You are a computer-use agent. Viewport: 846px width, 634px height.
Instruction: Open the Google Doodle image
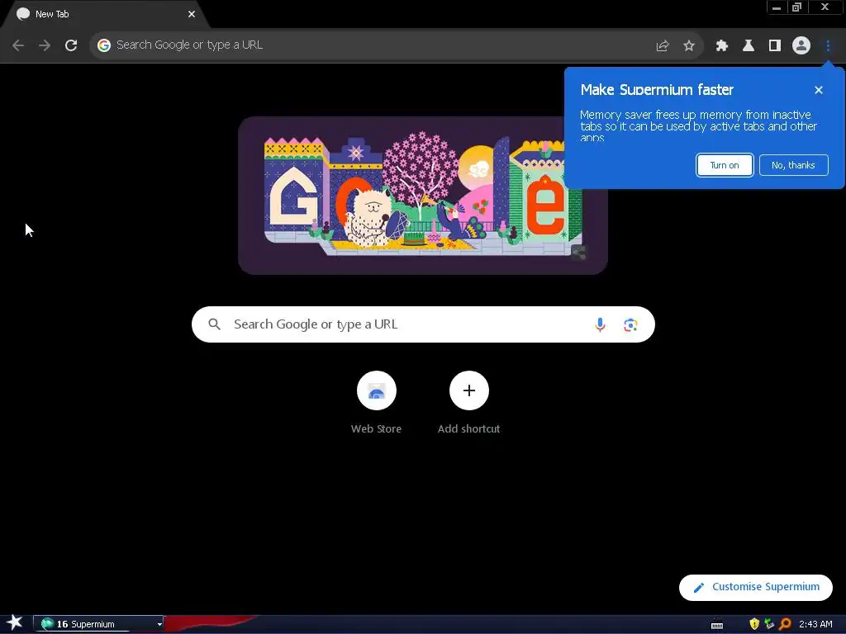pyautogui.click(x=423, y=196)
